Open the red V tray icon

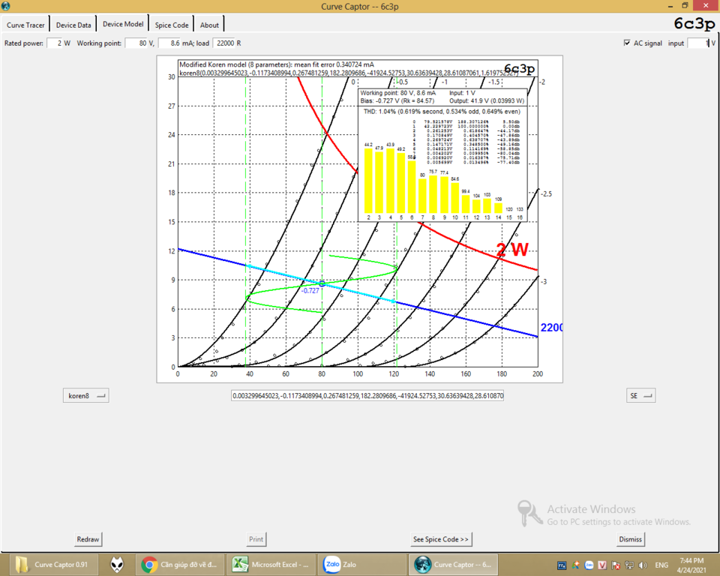[x=602, y=565]
